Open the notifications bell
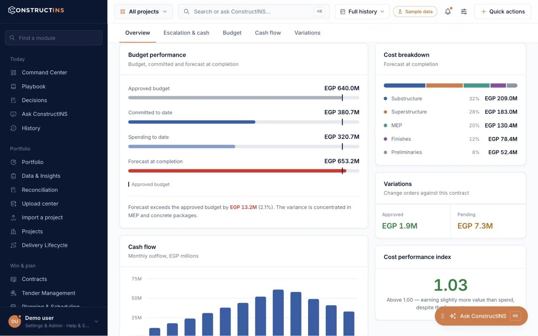The height and width of the screenshot is (336, 538). [x=448, y=12]
